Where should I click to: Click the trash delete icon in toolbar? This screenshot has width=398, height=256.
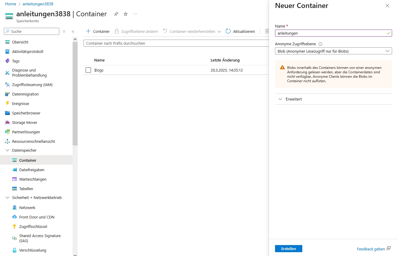267,31
